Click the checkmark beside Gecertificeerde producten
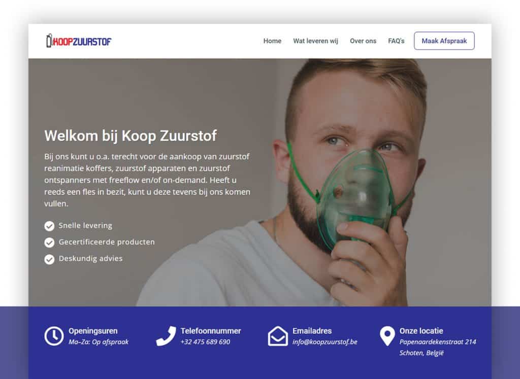This screenshot has height=379, width=520. 49,243
